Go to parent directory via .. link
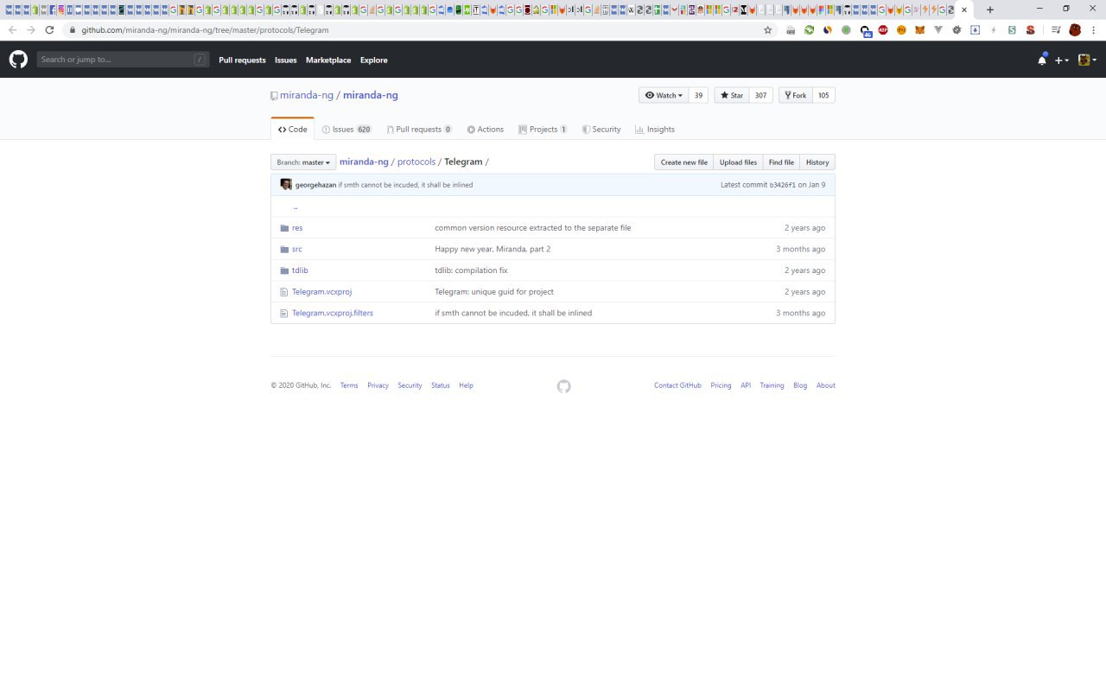1106x674 pixels. (296, 207)
